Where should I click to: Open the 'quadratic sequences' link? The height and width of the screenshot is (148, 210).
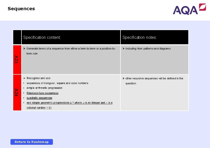(x=39, y=98)
